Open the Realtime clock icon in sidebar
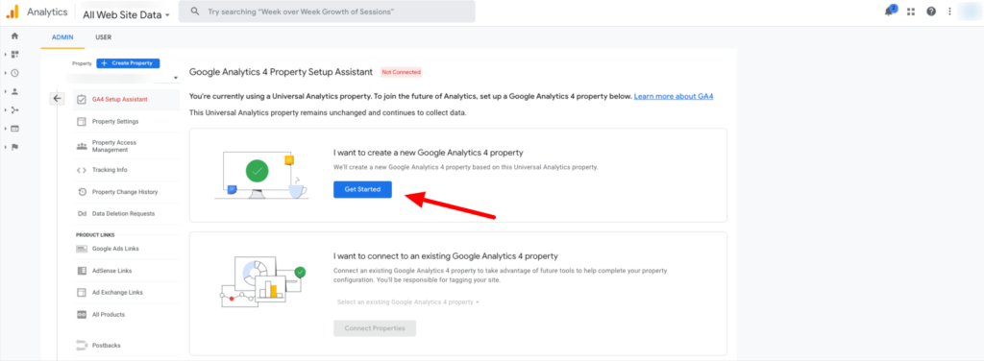 (14, 73)
